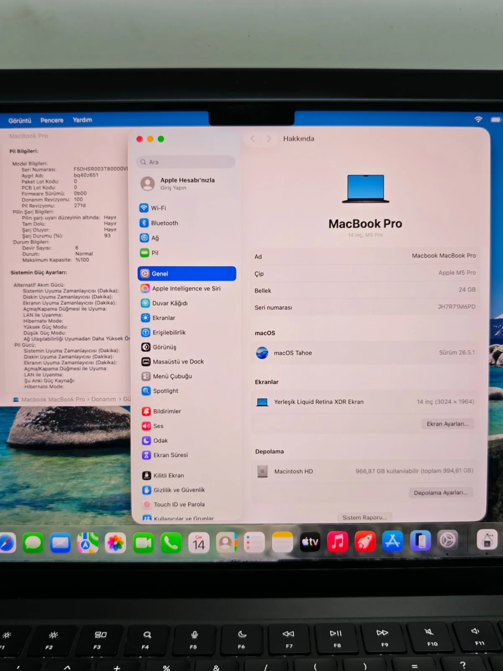Screen dimensions: 503x671
Task: Open Yardım menu in menu bar
Action: [82, 120]
